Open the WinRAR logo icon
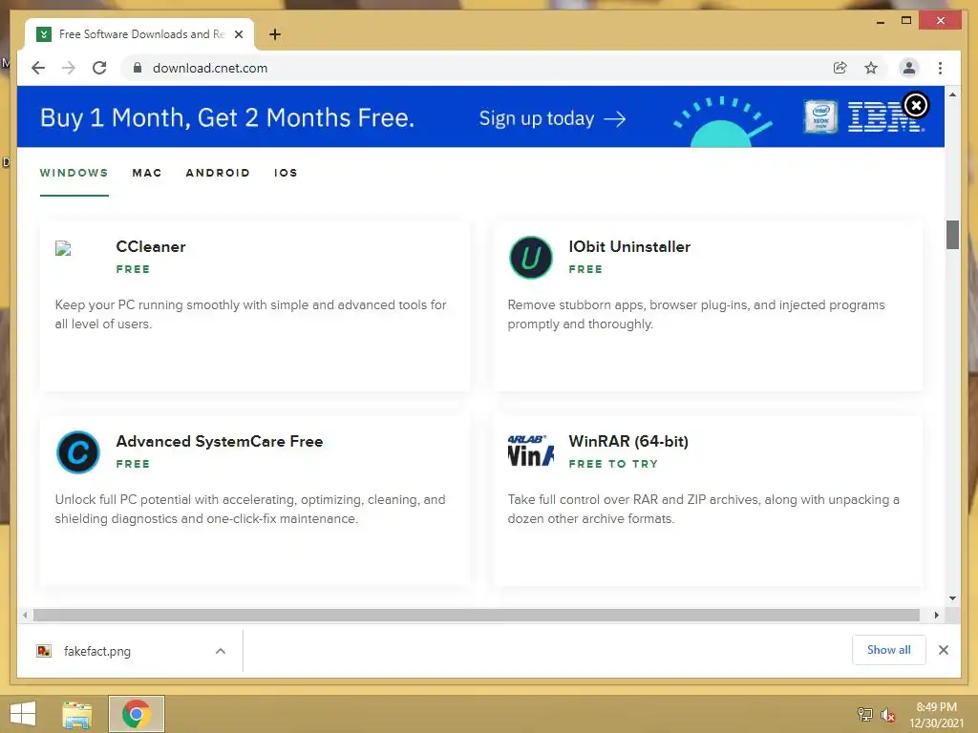 531,451
